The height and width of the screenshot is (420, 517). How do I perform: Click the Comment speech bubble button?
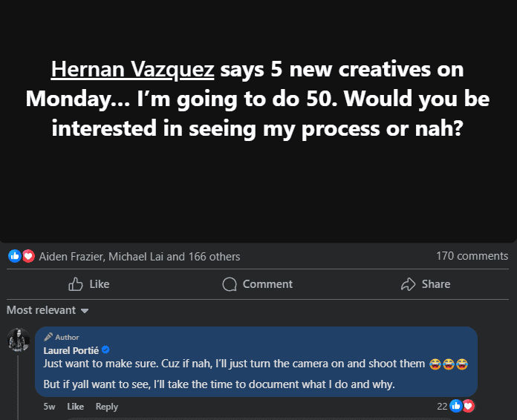click(x=258, y=284)
